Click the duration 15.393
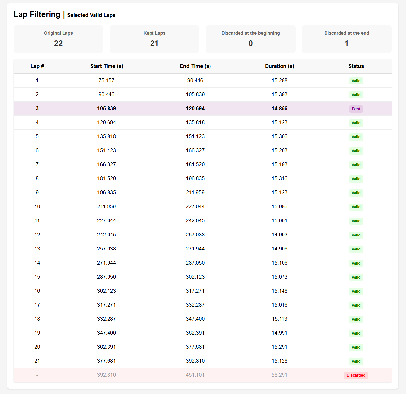The width and height of the screenshot is (406, 394). coord(280,95)
